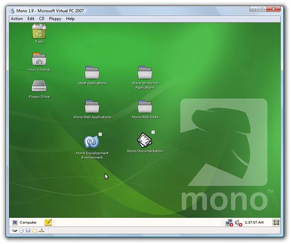This screenshot has width=291, height=244.
Task: Click the volume speaker tray icon
Action: pyautogui.click(x=239, y=222)
